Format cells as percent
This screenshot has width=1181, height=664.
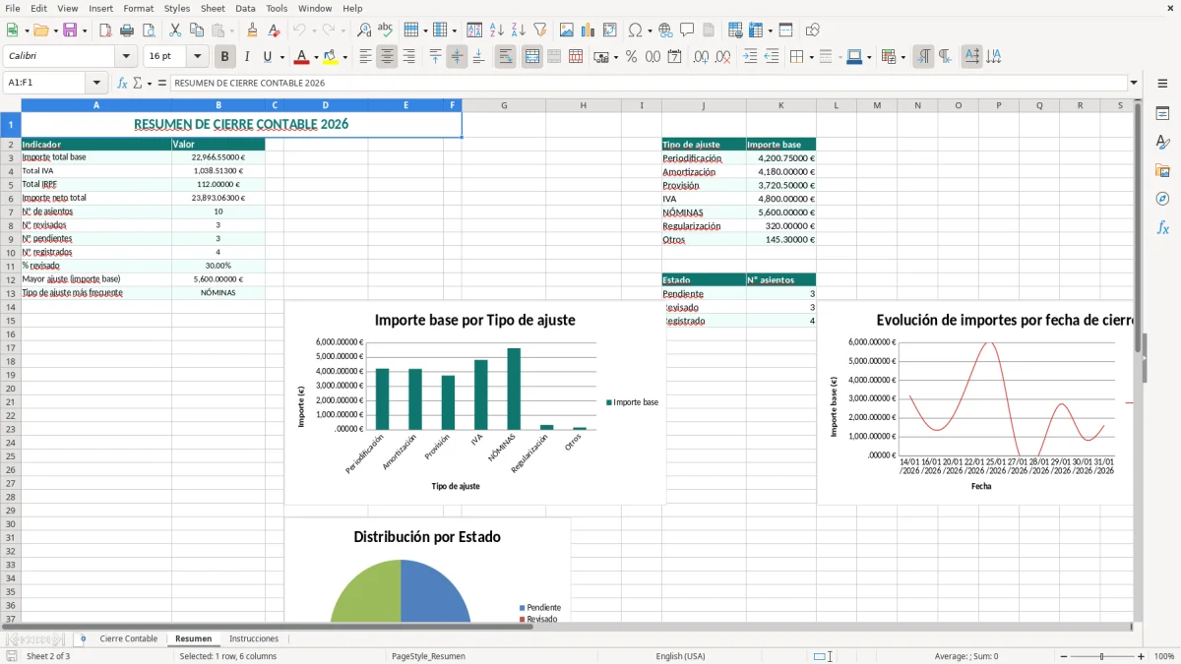631,57
